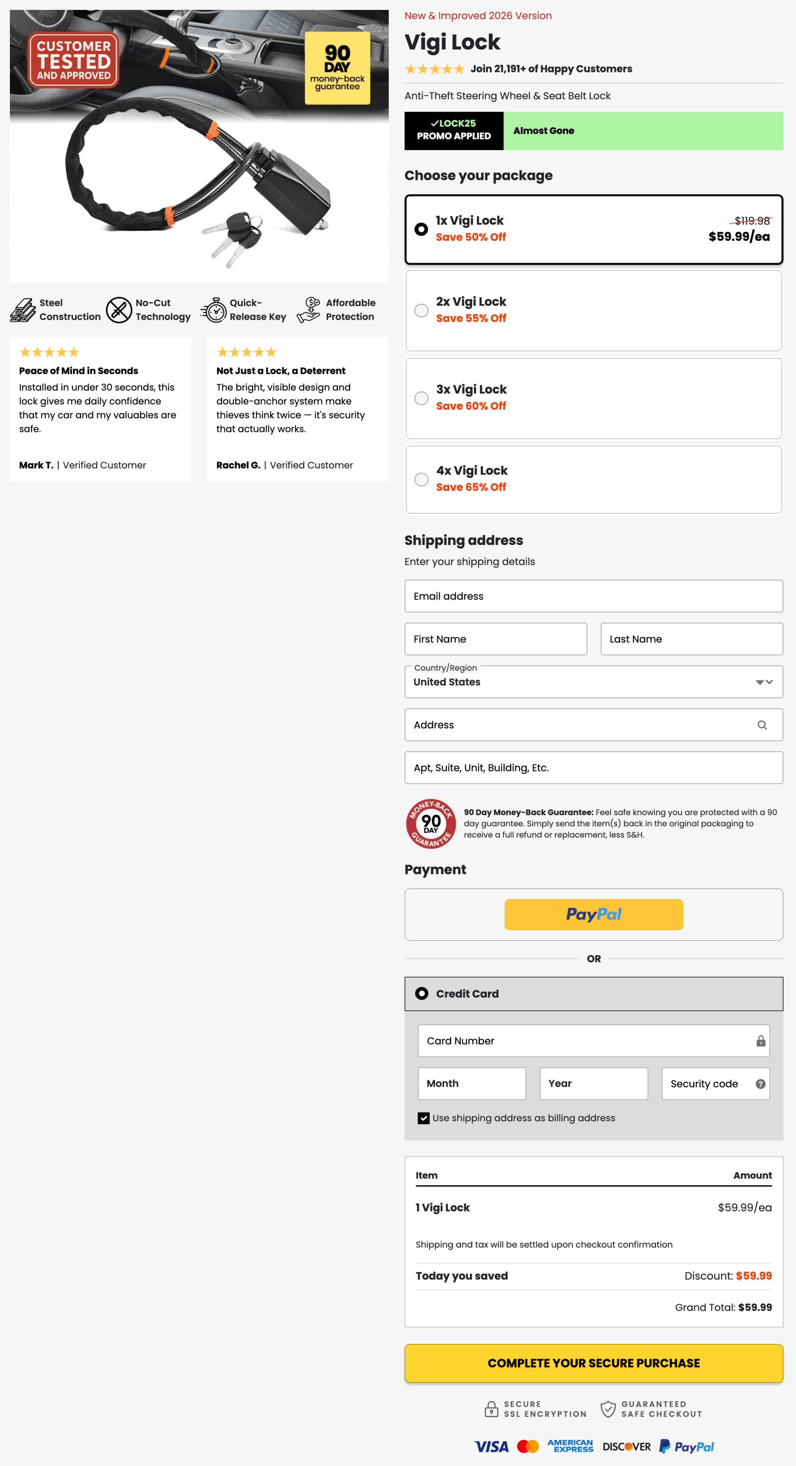Viewport: 796px width, 1466px height.
Task: Click the PayPal checkout button
Action: point(594,914)
